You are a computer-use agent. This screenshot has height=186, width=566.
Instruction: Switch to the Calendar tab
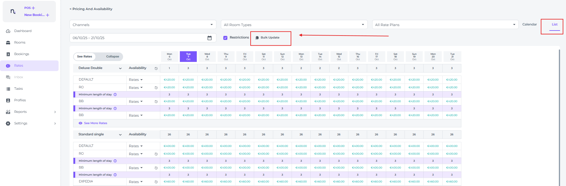pyautogui.click(x=529, y=24)
